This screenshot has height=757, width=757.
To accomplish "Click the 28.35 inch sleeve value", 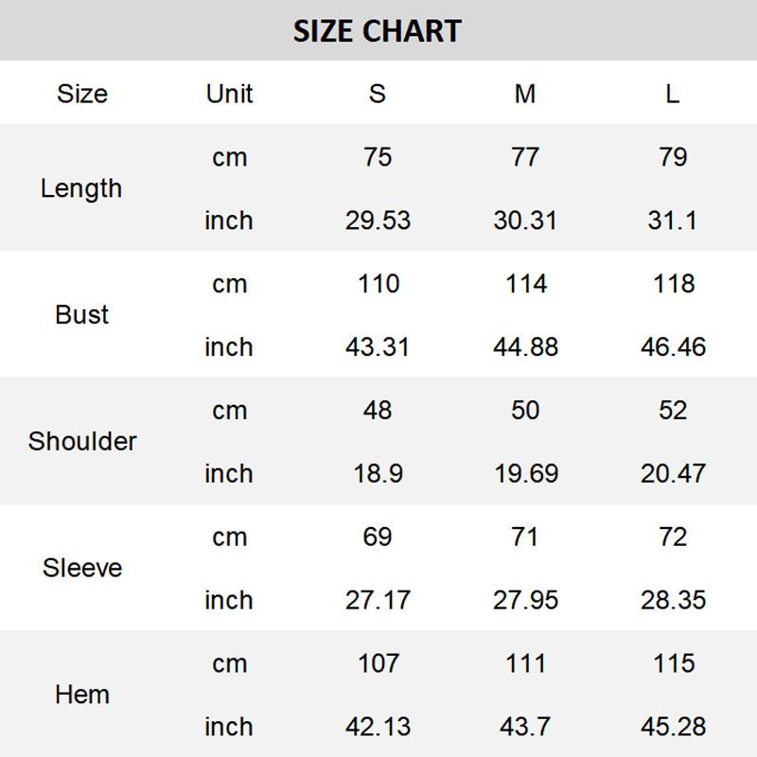I will [673, 600].
